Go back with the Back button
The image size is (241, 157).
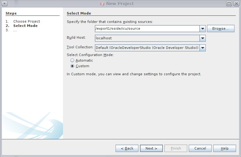coord(127,148)
